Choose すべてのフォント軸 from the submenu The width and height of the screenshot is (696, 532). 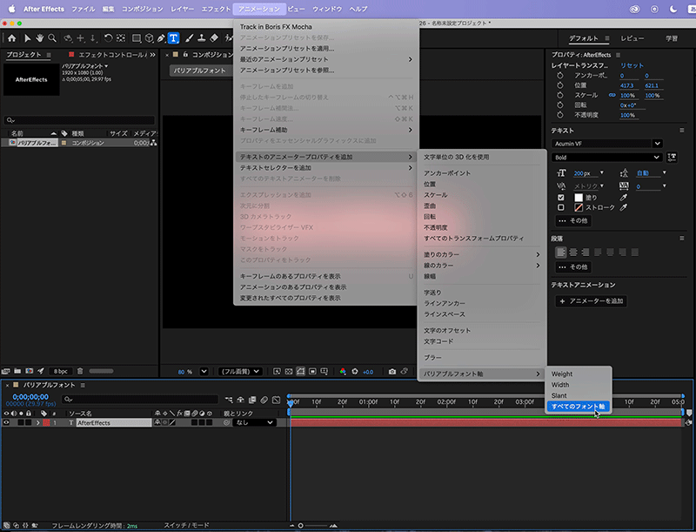579,407
